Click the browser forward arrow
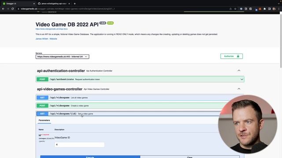This screenshot has width=282, height=158. (8, 9)
